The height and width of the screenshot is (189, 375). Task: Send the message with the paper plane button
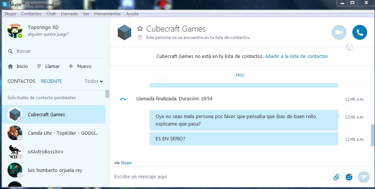[364, 177]
